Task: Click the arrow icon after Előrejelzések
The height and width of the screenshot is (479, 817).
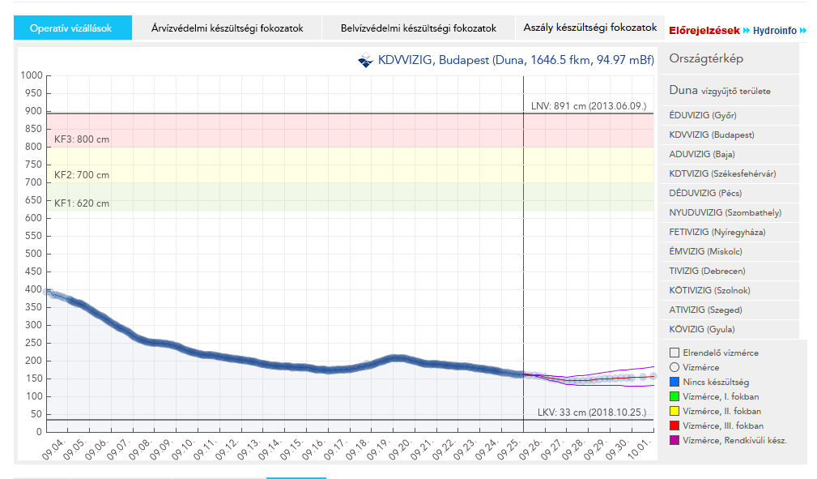Action: click(x=746, y=31)
